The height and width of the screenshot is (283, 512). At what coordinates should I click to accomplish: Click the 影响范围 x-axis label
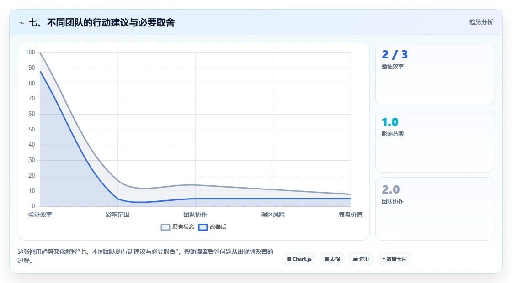[117, 215]
